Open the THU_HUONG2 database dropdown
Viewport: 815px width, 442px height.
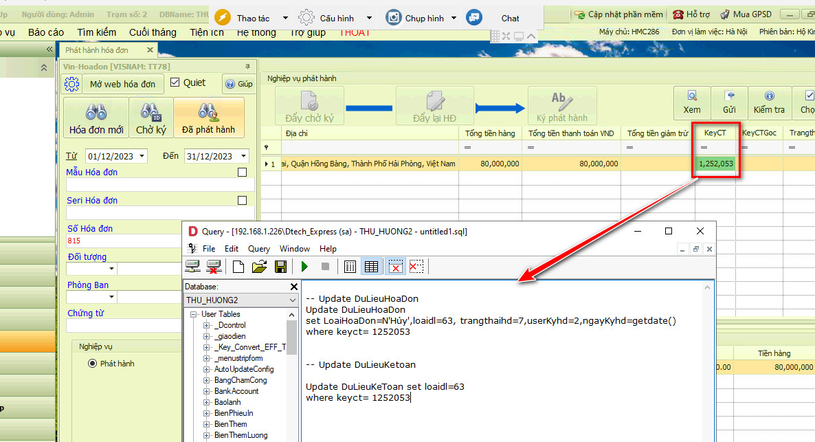pyautogui.click(x=293, y=300)
